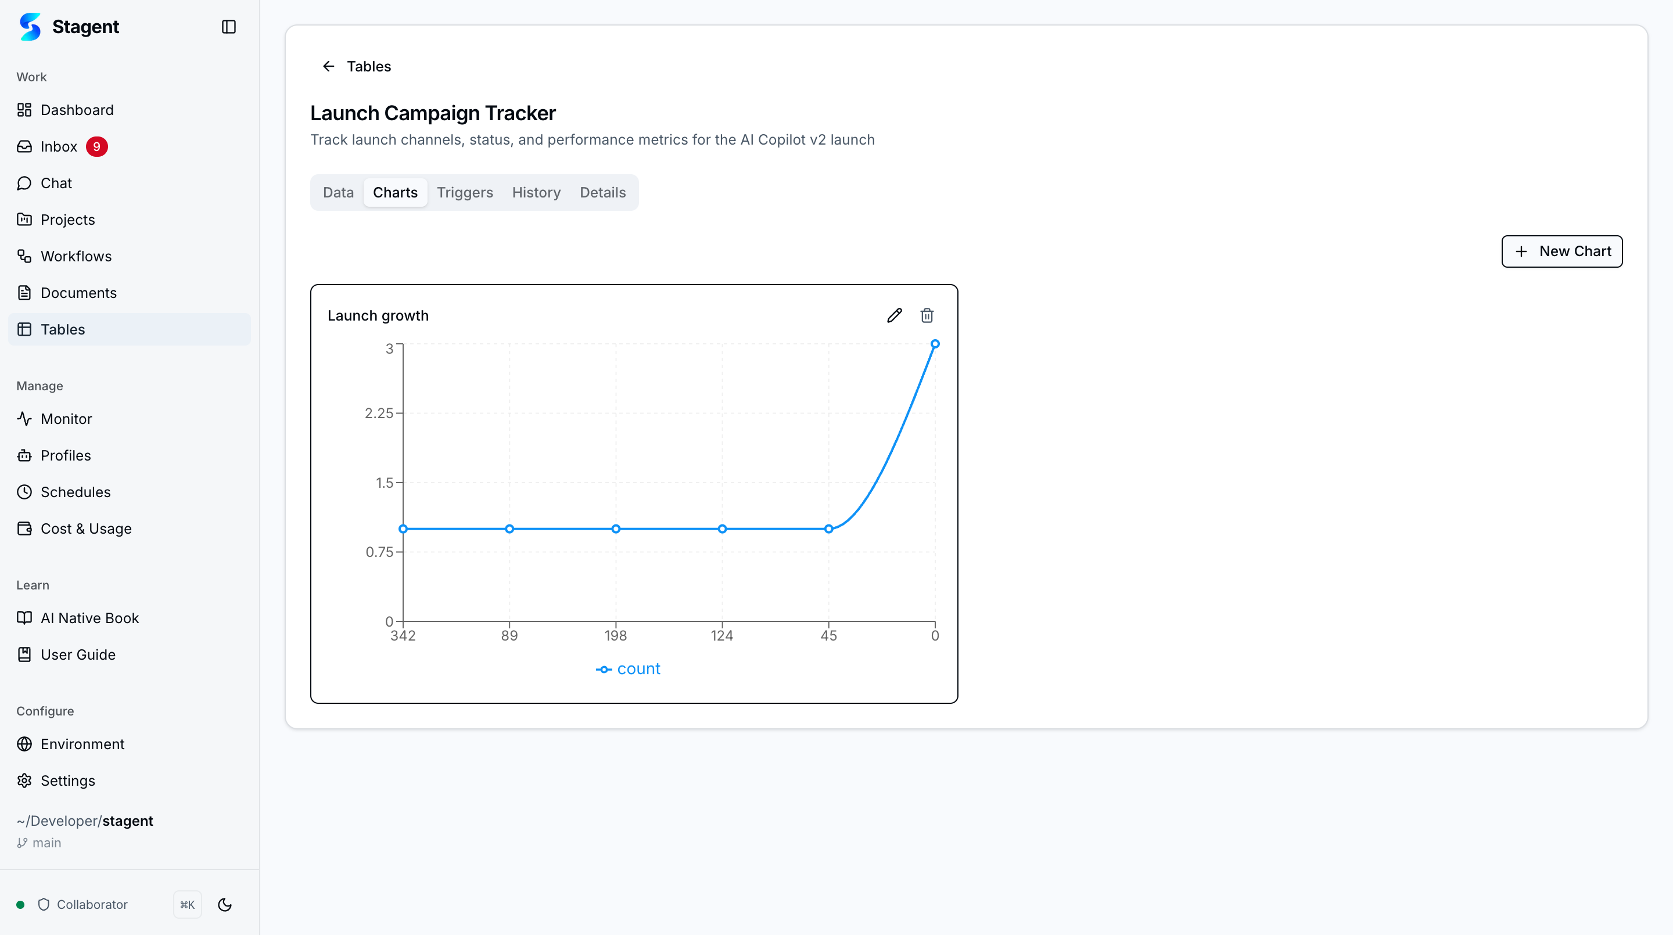Toggle dark mode with the moon icon
1673x935 pixels.
[x=224, y=904]
